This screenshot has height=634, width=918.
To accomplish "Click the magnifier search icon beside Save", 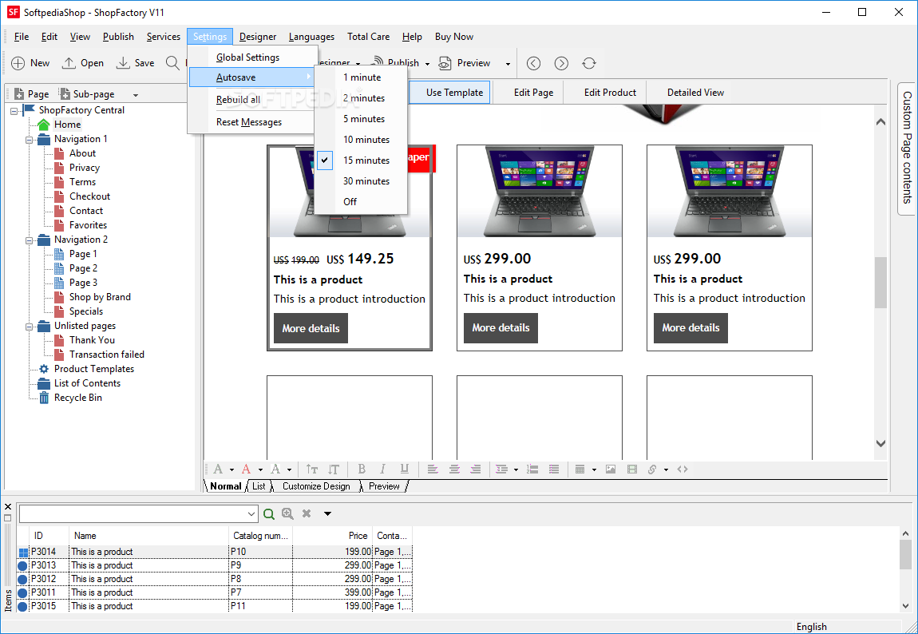I will tap(172, 63).
